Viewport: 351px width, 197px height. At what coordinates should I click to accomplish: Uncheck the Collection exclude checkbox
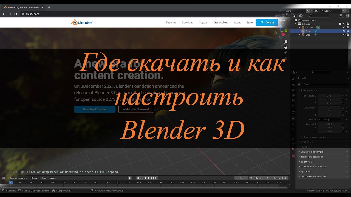pyautogui.click(x=340, y=24)
